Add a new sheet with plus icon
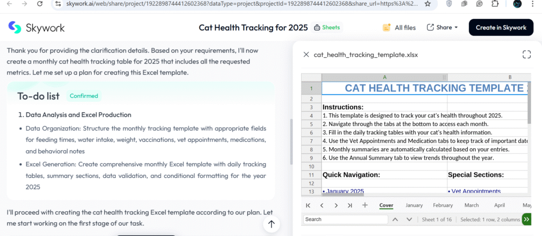 [365, 205]
